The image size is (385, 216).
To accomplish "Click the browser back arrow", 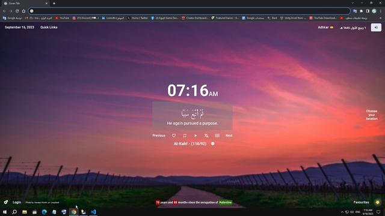I will pyautogui.click(x=4, y=11).
